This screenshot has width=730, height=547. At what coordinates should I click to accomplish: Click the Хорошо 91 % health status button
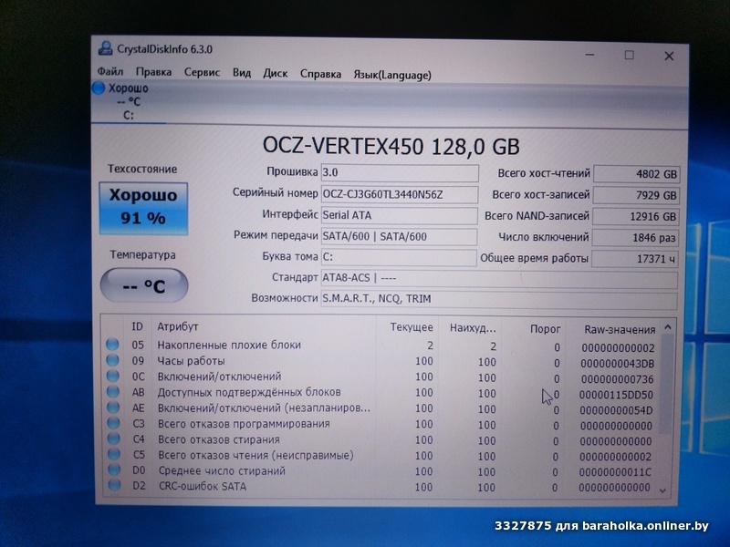tap(143, 208)
